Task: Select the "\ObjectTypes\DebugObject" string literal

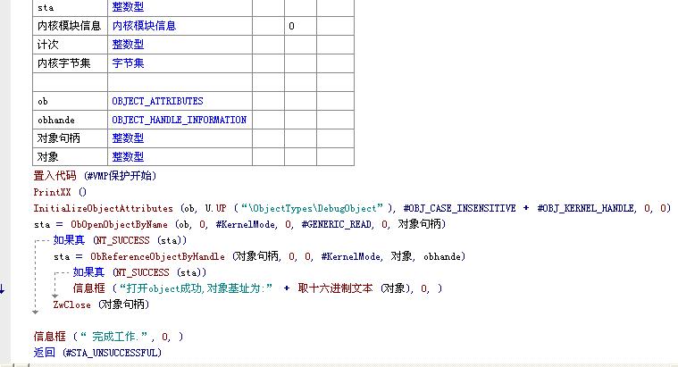Action: [312, 208]
